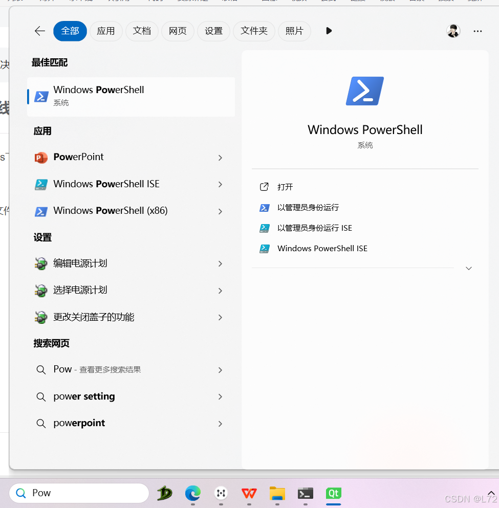Click the PowerShell icon in best match
499x508 pixels.
[41, 97]
